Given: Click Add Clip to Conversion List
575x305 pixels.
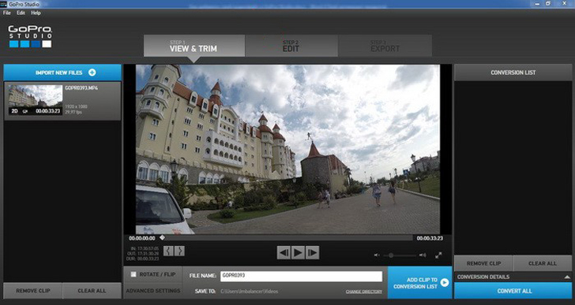Looking at the screenshot, I should coord(420,283).
